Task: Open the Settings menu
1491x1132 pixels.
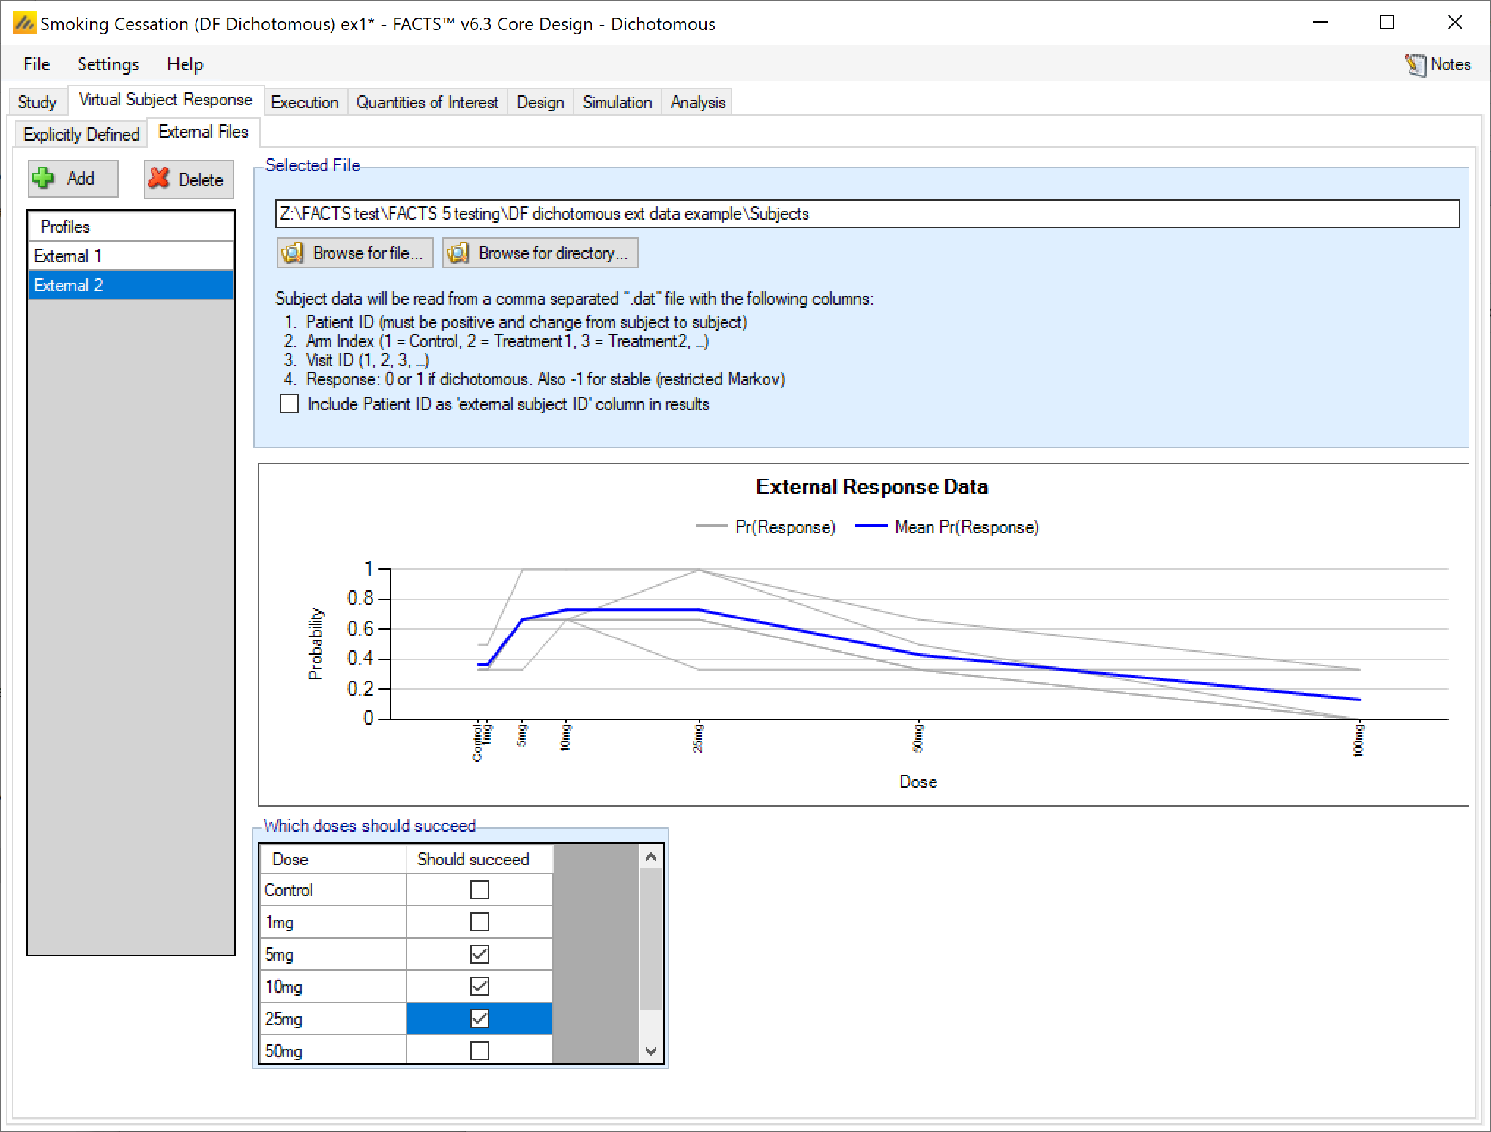Action: [108, 64]
